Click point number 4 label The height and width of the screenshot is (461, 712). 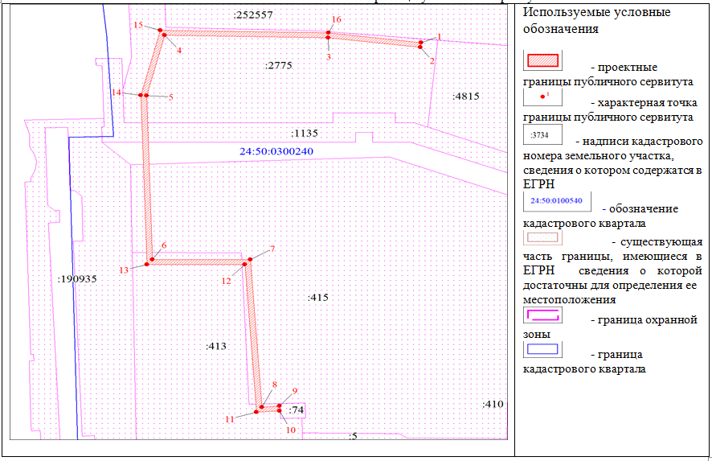coord(179,50)
